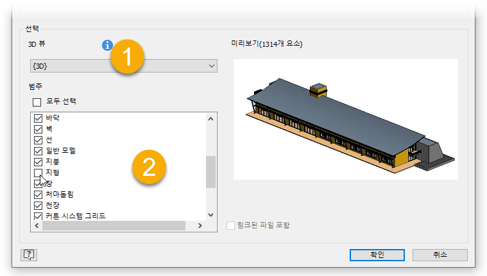This screenshot has height=276, width=487.
Task: Click the vertical scrollbar thumb in category list
Action: pos(210,172)
